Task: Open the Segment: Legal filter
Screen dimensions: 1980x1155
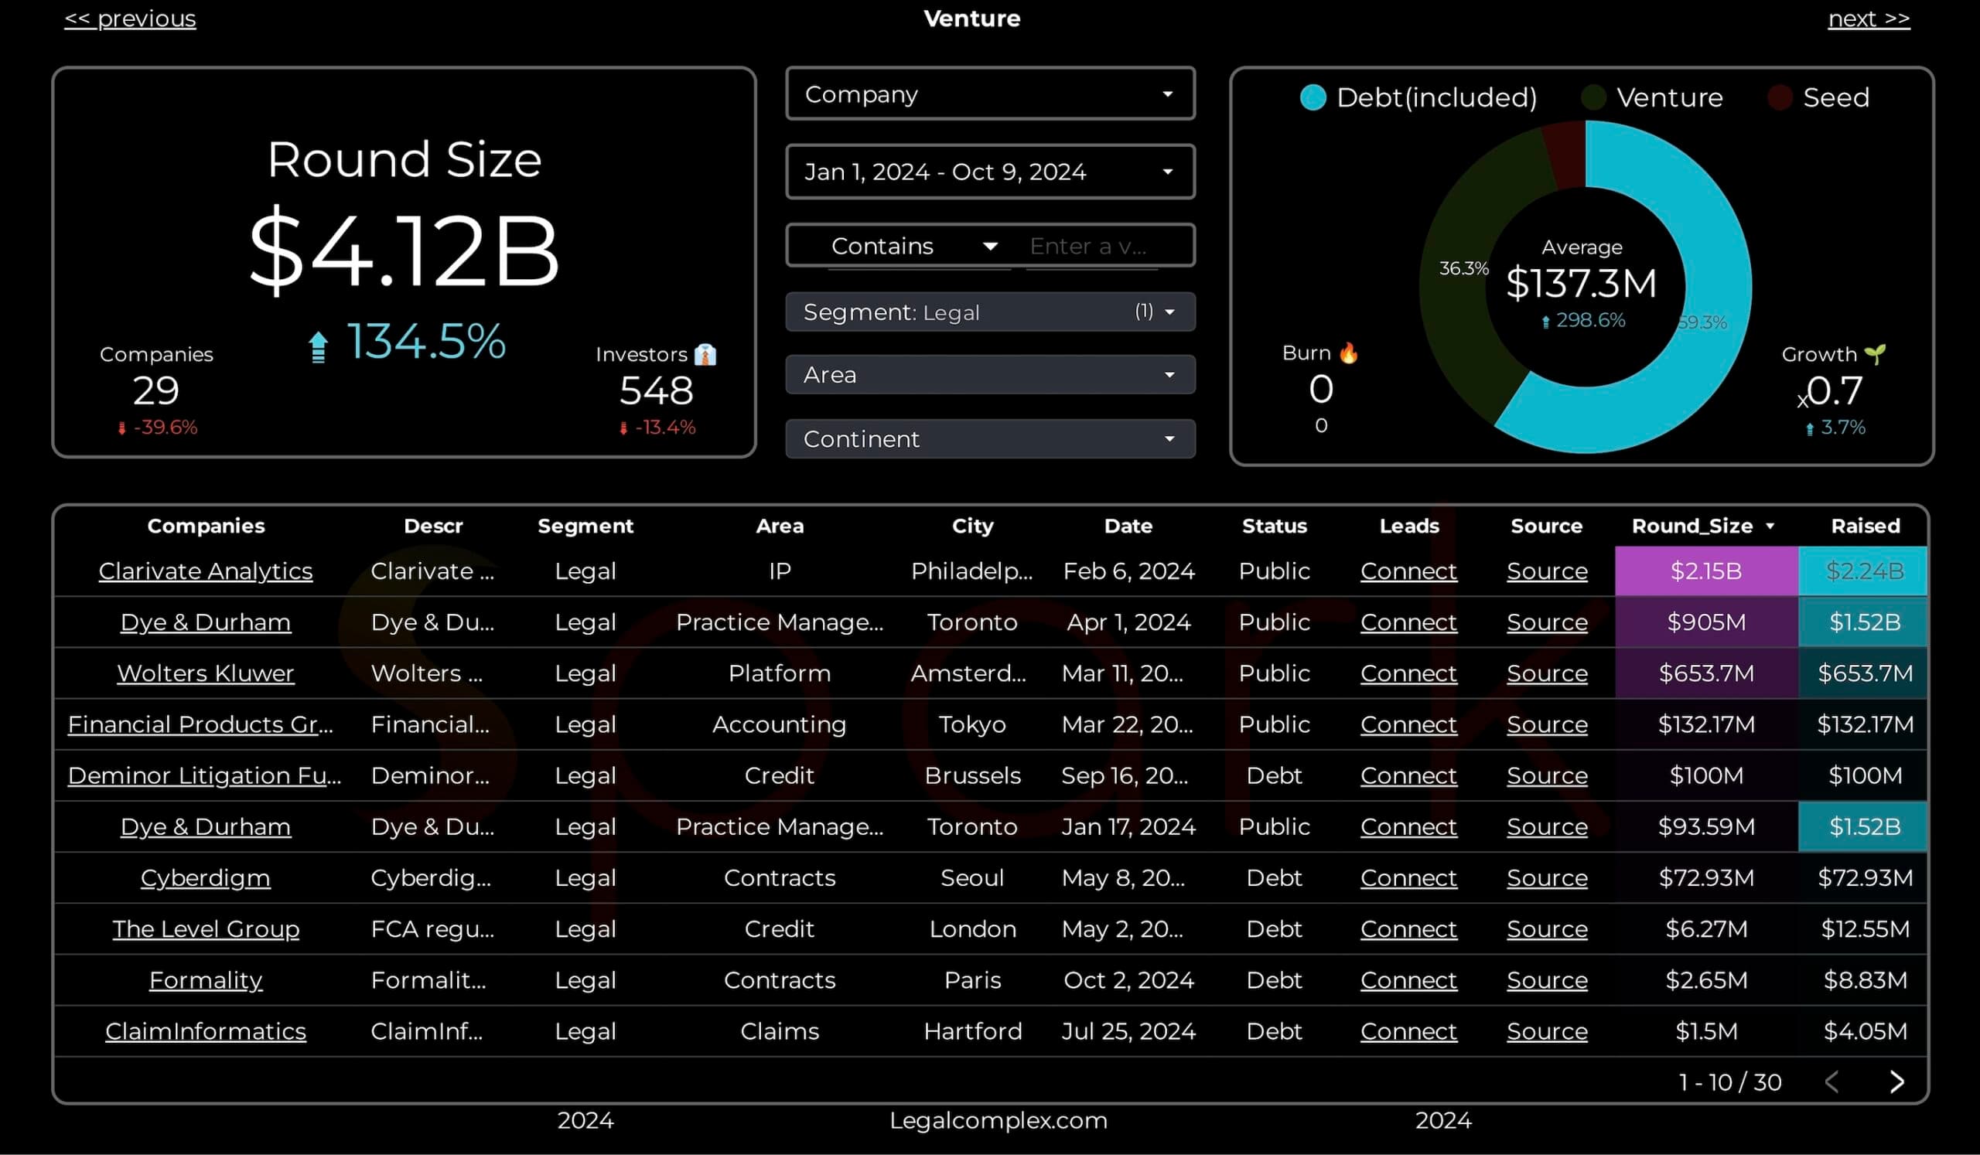Action: point(988,312)
